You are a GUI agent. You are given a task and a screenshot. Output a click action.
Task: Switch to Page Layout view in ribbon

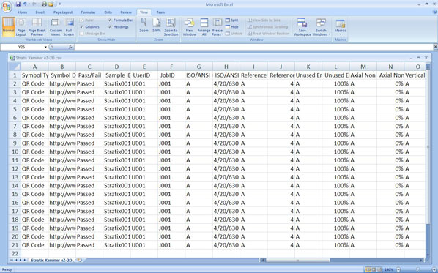(x=21, y=27)
